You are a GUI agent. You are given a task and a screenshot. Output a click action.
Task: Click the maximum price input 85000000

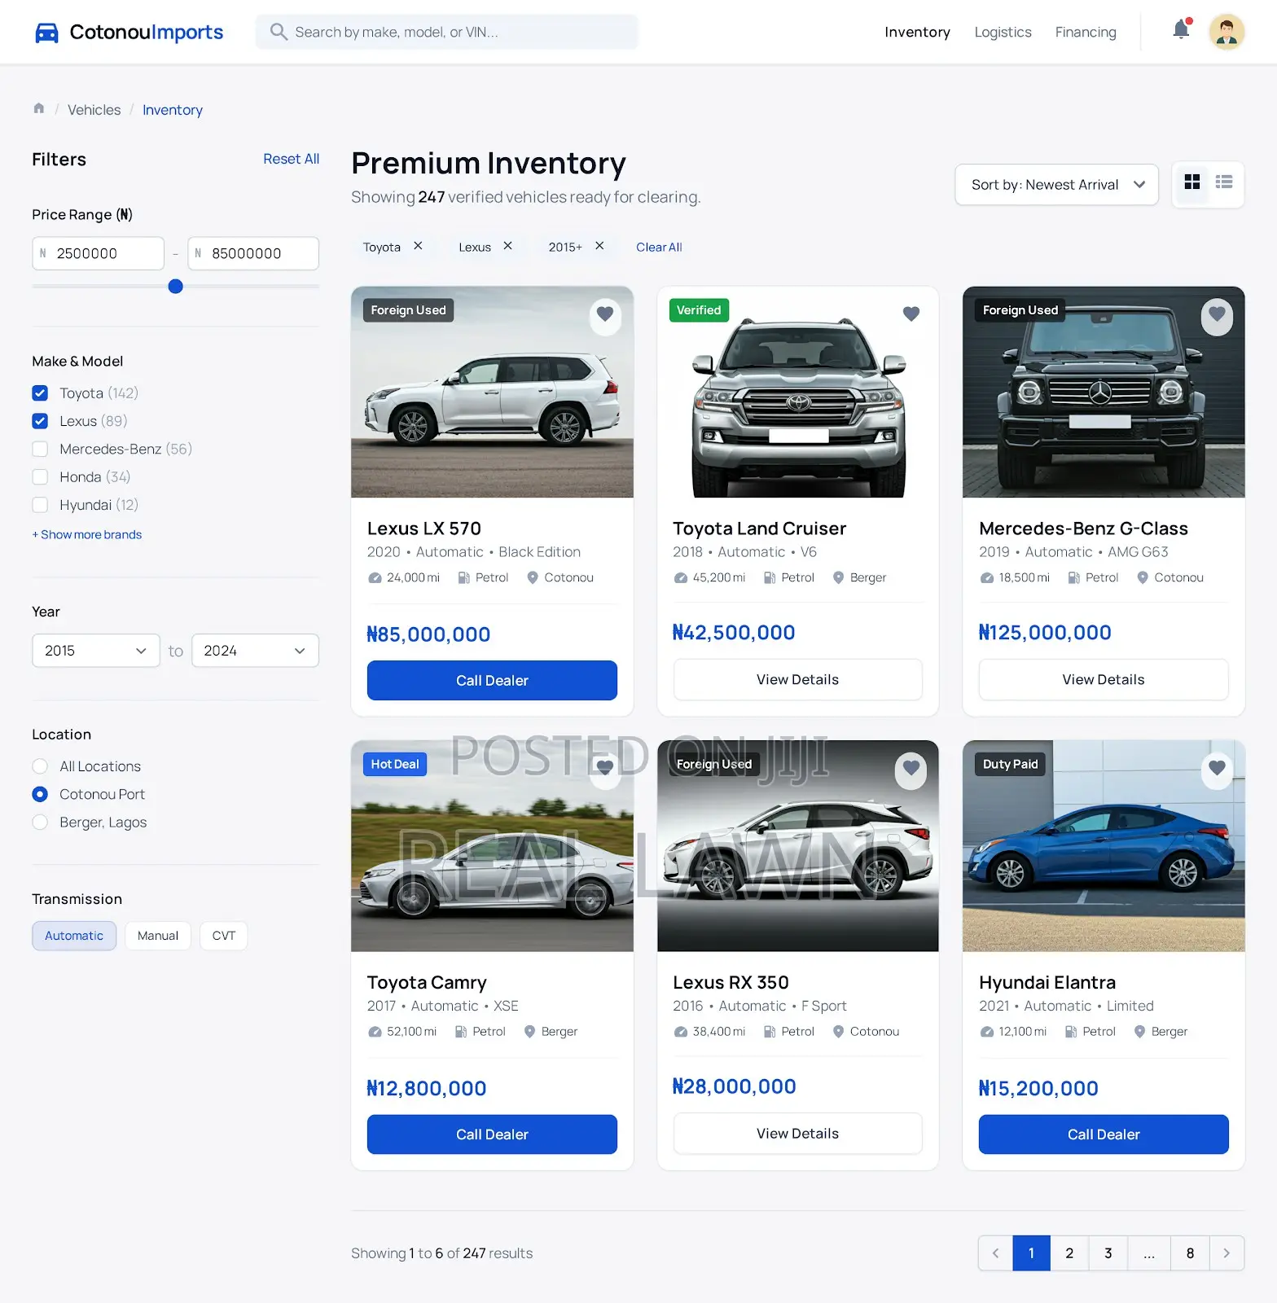point(253,253)
